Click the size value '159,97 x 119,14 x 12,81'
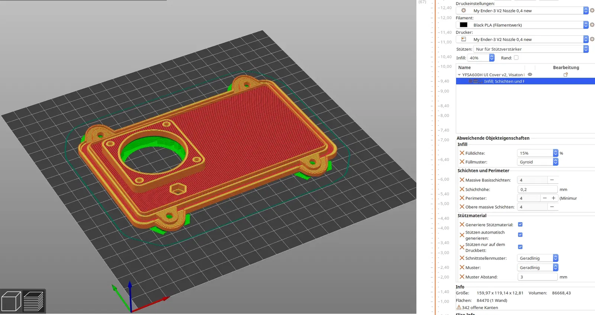The width and height of the screenshot is (595, 315). pos(500,293)
